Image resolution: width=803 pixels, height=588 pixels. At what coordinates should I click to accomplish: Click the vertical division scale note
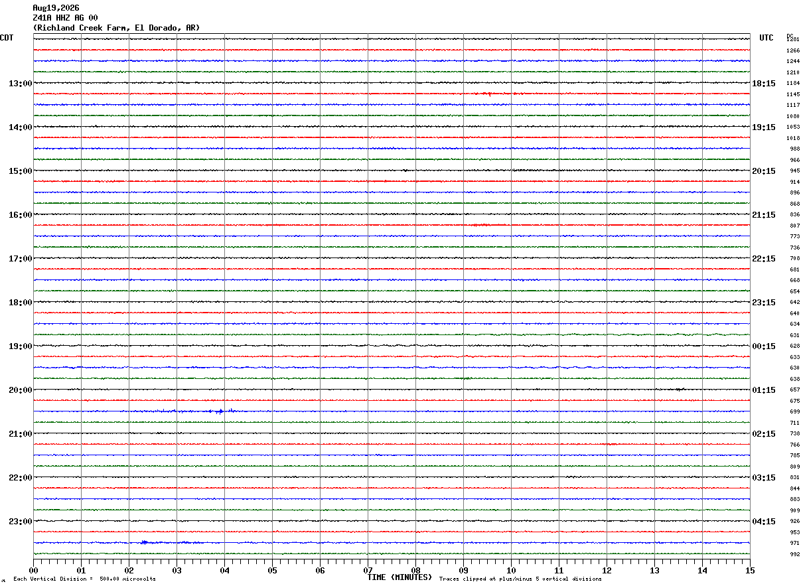[x=85, y=579]
